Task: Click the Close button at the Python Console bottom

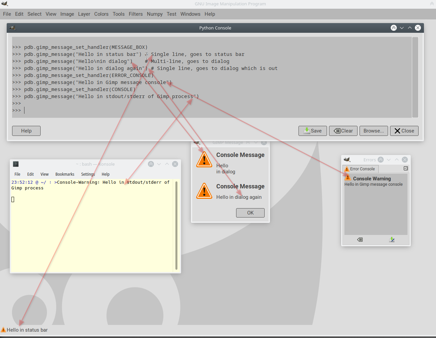Action: pos(404,131)
